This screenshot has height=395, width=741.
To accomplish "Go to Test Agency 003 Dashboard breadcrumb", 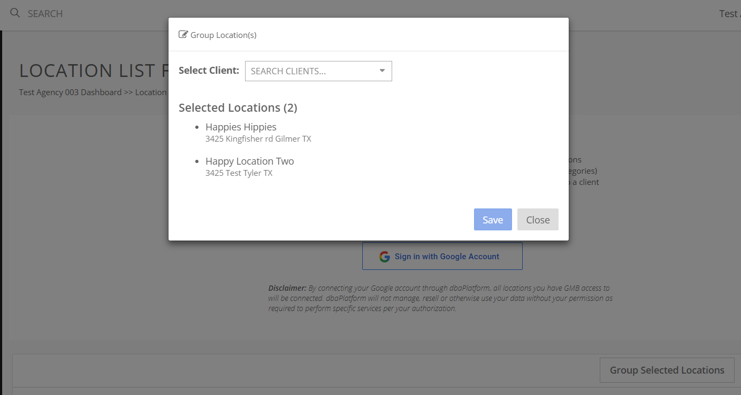I will point(70,92).
